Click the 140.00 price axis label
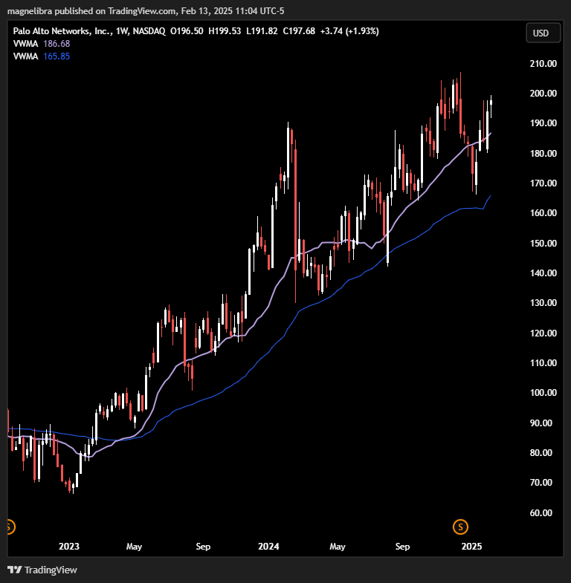This screenshot has height=583, width=571. click(x=543, y=273)
